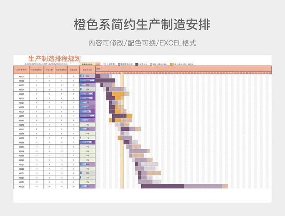Click the 0% progress cell in row A0012
The height and width of the screenshot is (216, 285).
pos(87,125)
